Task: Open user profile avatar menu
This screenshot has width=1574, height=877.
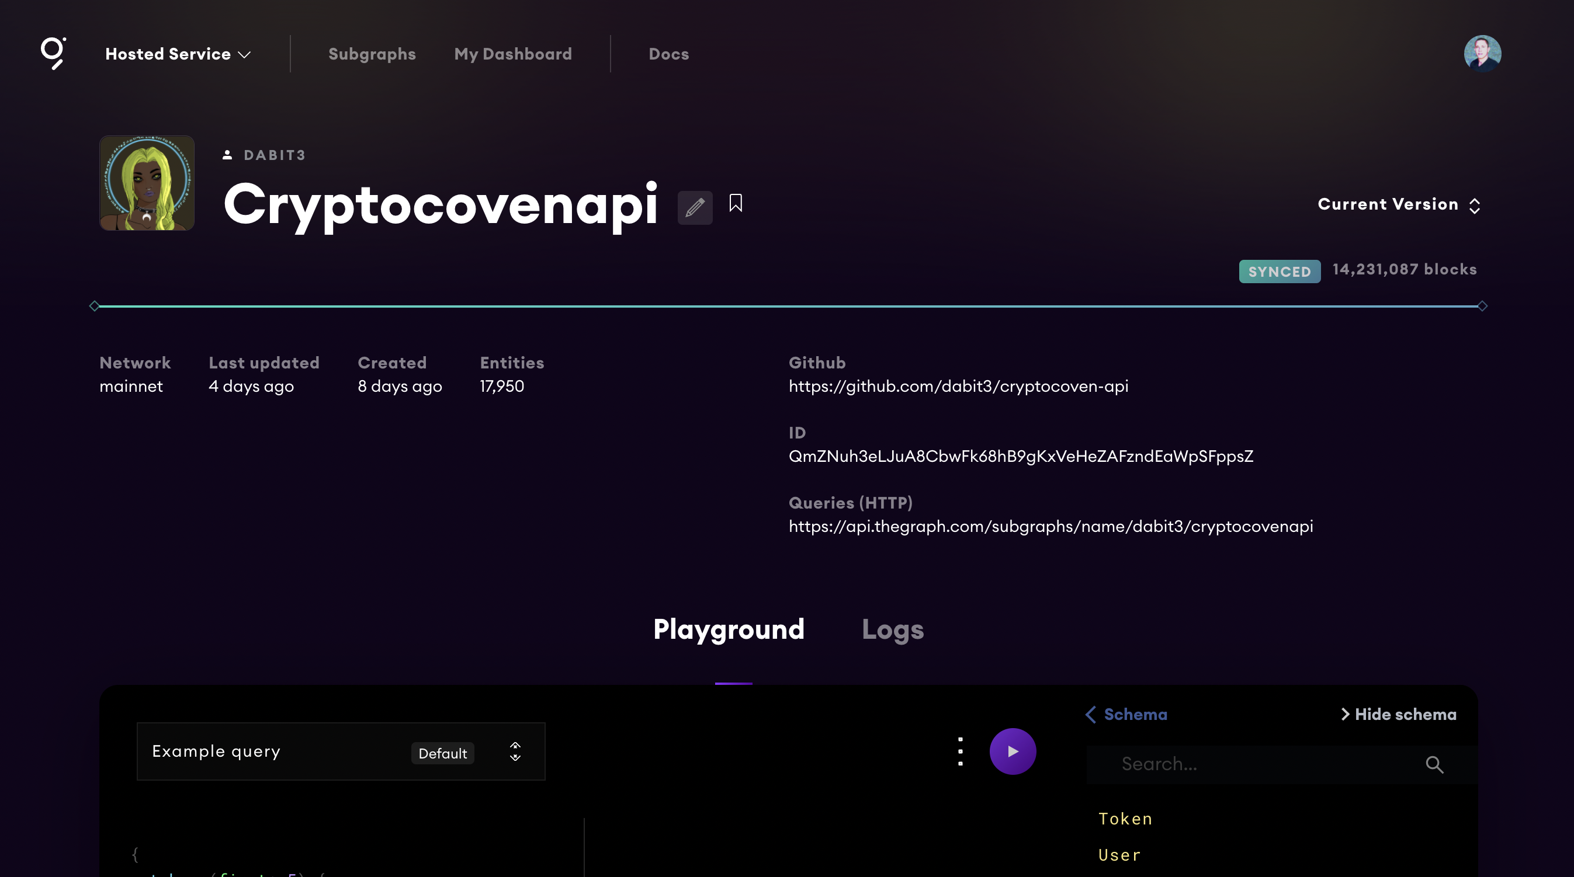Action: coord(1482,54)
